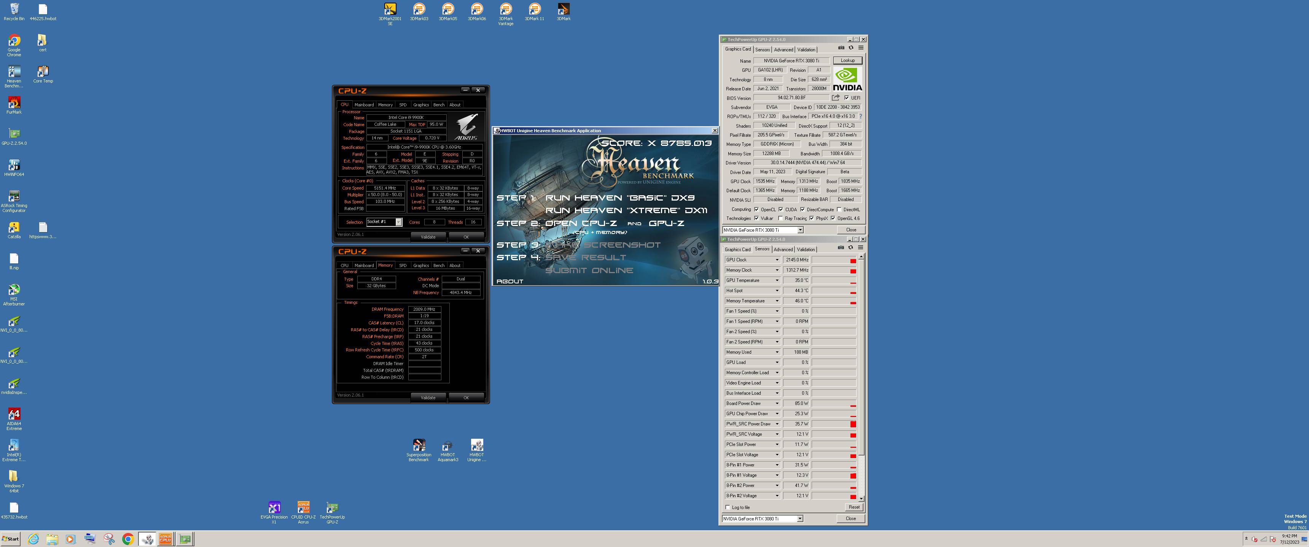Image resolution: width=1309 pixels, height=547 pixels.
Task: Click the camera icon in GPU-Z Sensors window
Action: coord(841,248)
